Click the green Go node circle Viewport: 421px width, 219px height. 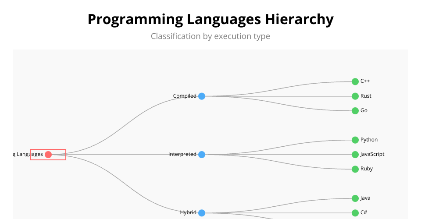coord(355,111)
